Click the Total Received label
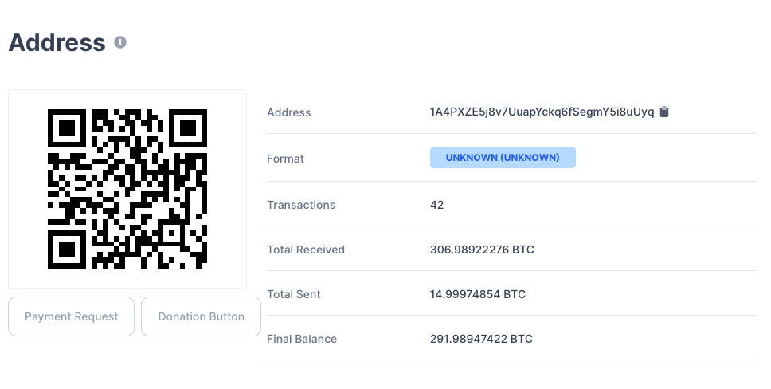771x389 pixels. coord(306,250)
